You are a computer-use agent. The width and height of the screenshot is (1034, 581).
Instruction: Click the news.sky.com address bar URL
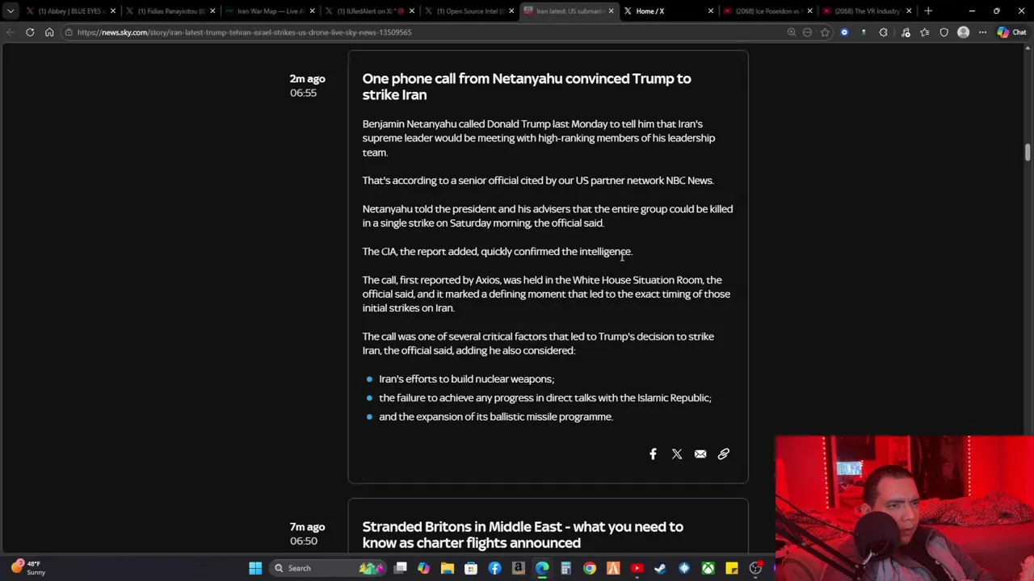tap(245, 32)
